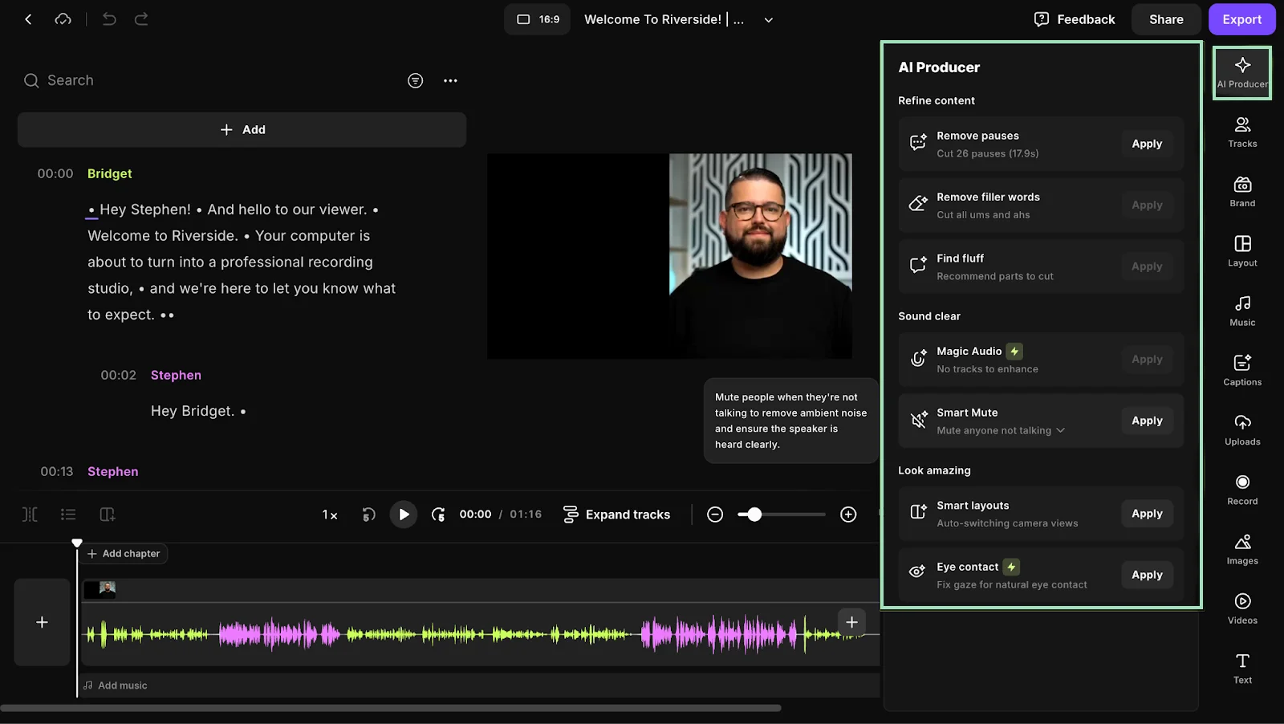Image resolution: width=1284 pixels, height=724 pixels.
Task: Open the Layout panel
Action: coord(1241,250)
